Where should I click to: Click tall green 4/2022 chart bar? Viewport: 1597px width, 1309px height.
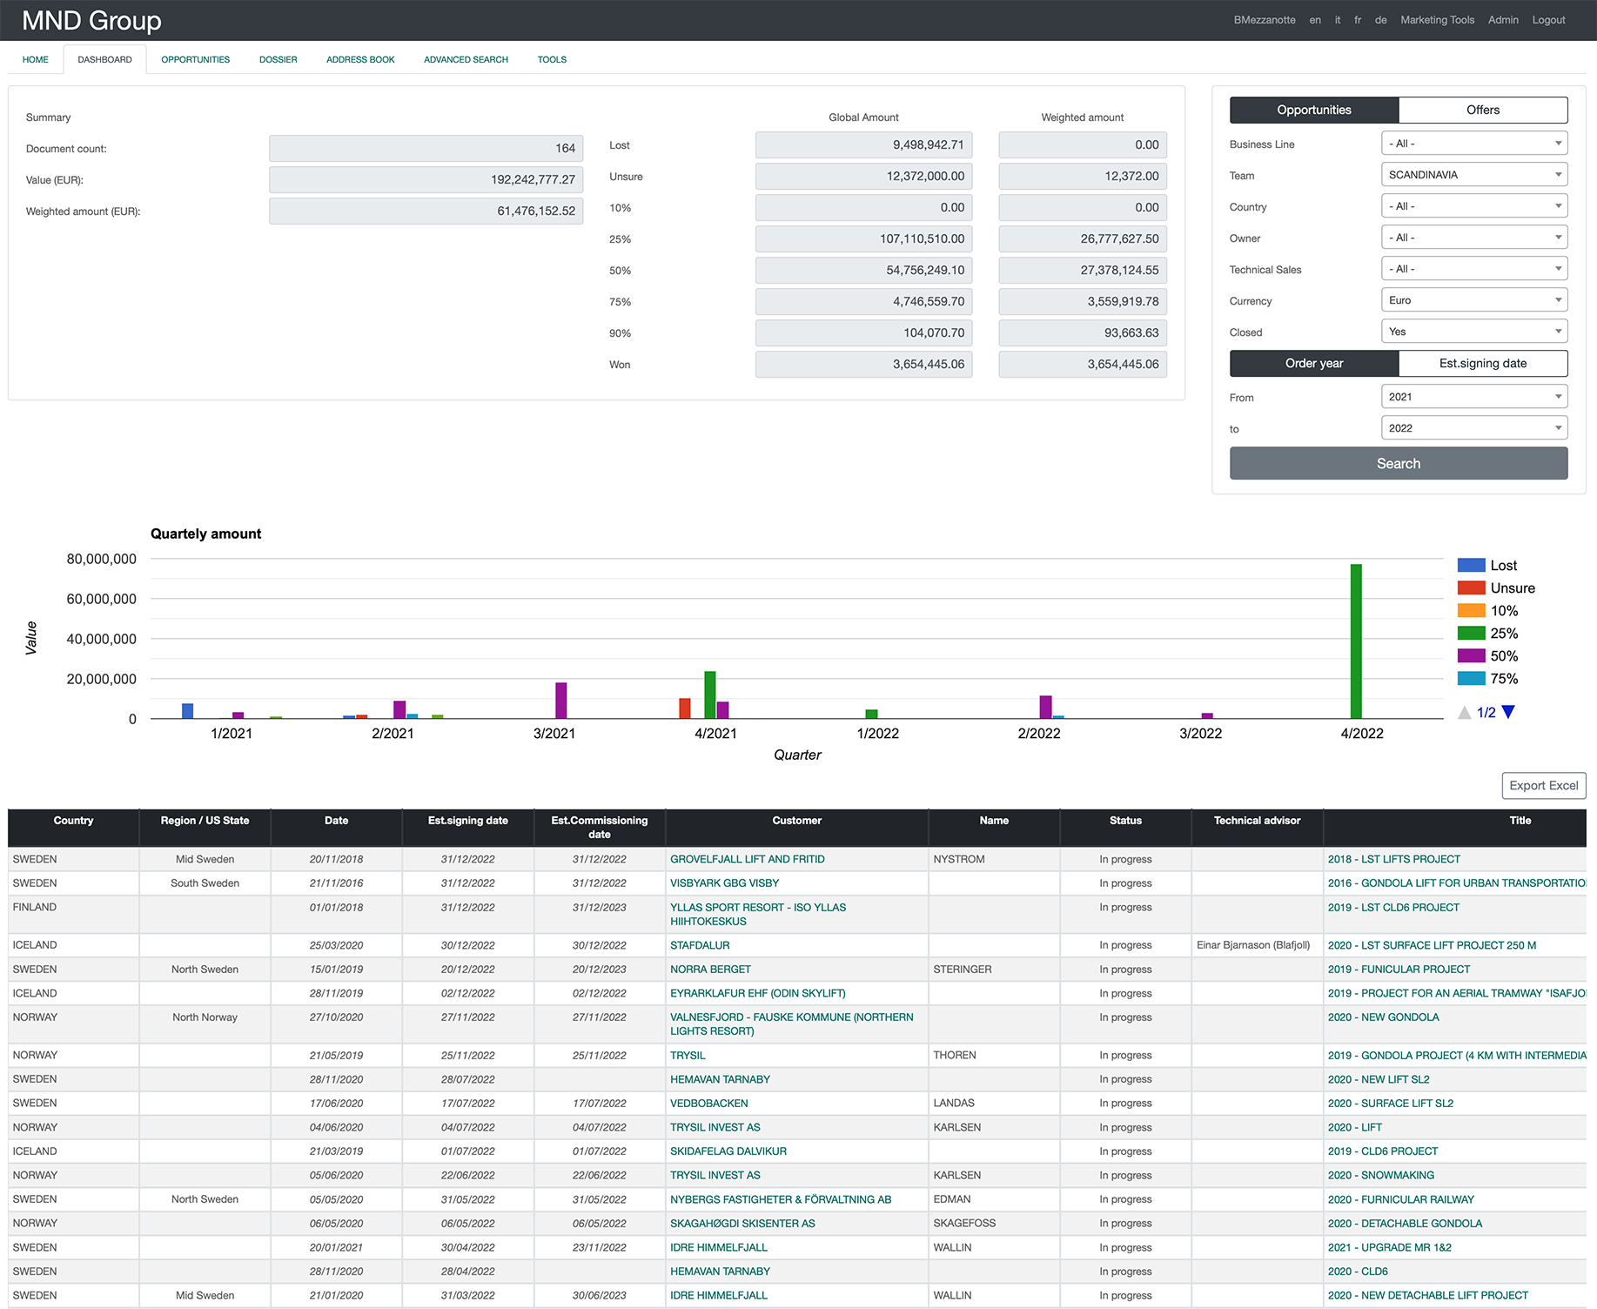[x=1356, y=641]
